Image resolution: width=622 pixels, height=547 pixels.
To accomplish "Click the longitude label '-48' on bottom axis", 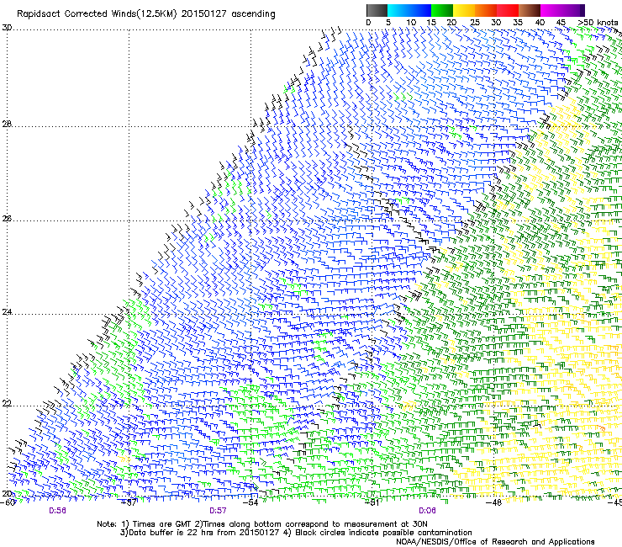I will point(493,502).
